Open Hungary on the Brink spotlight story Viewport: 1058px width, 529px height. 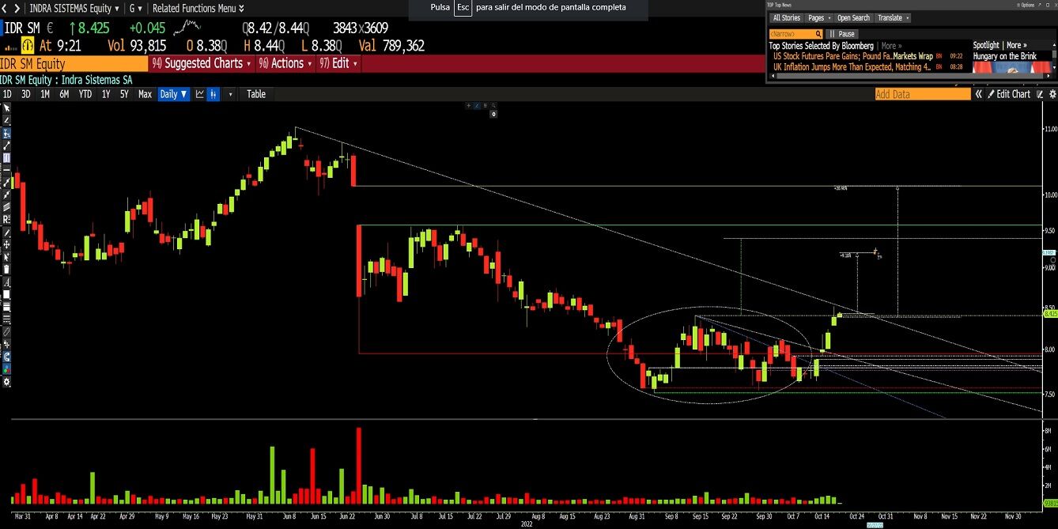coord(1005,56)
